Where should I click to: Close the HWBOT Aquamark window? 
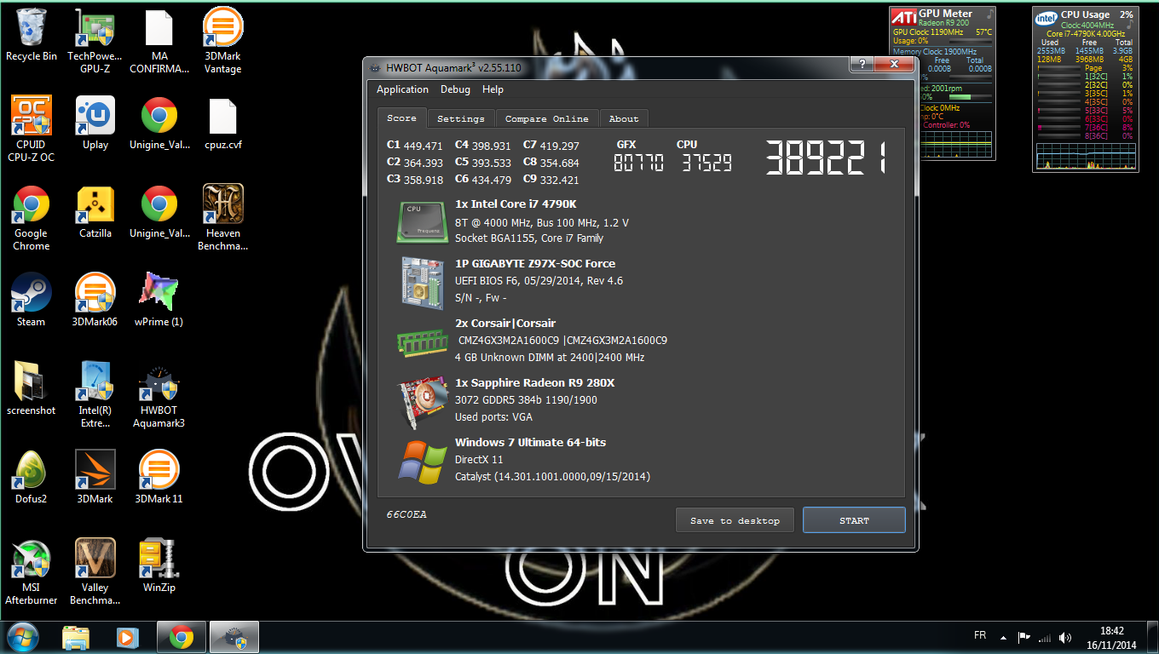pyautogui.click(x=895, y=64)
